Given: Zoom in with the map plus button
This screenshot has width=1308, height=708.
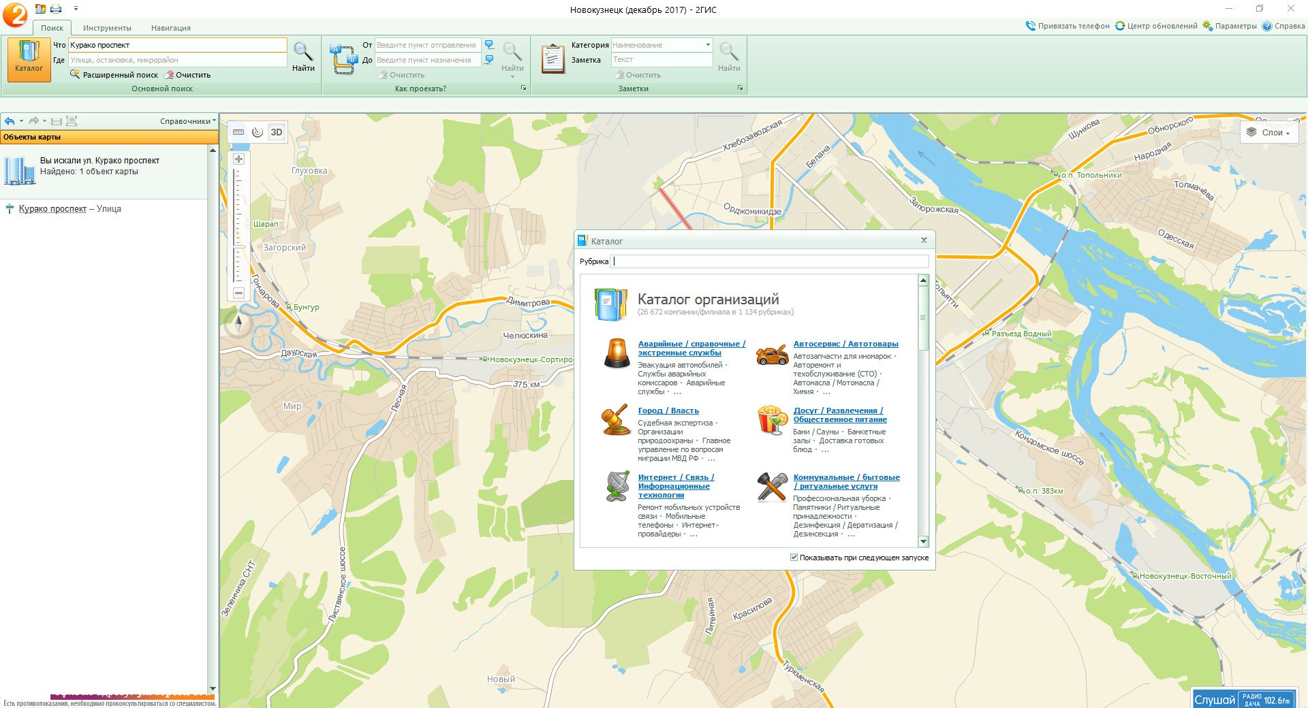Looking at the screenshot, I should (x=238, y=159).
